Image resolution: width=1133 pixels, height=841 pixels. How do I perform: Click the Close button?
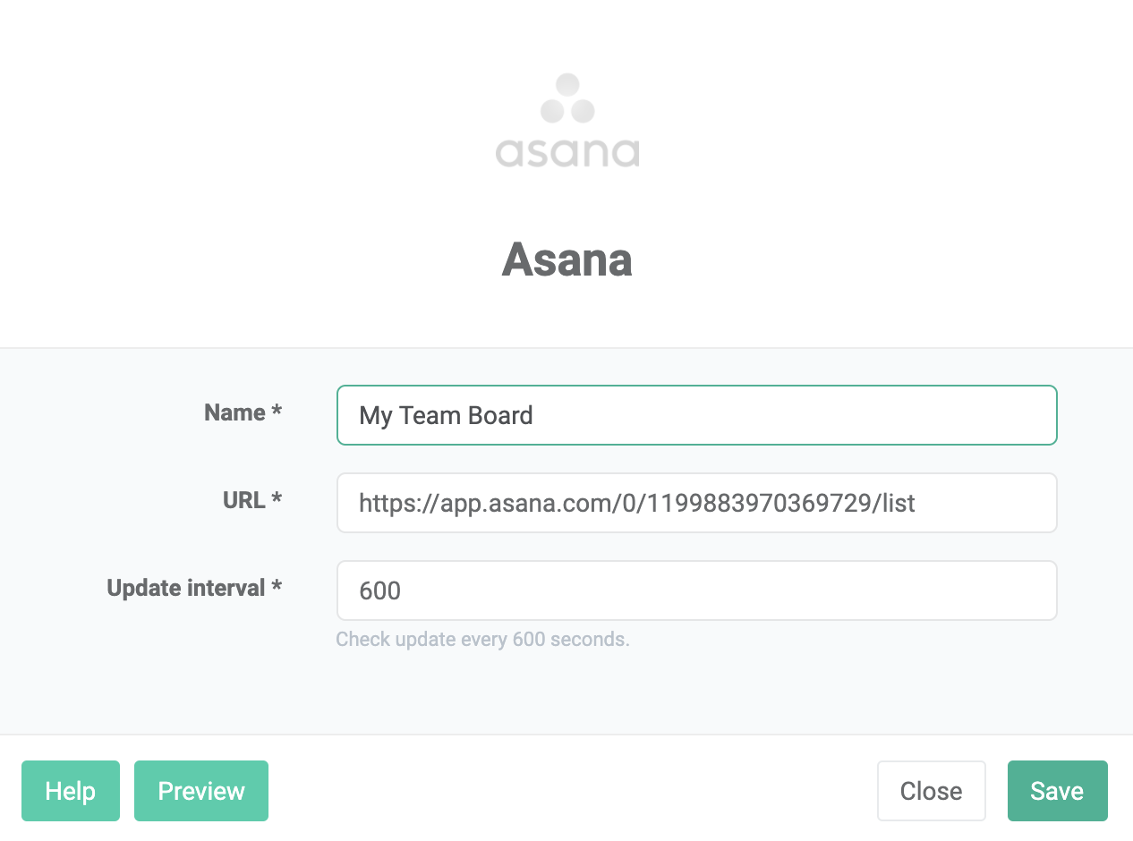tap(932, 791)
